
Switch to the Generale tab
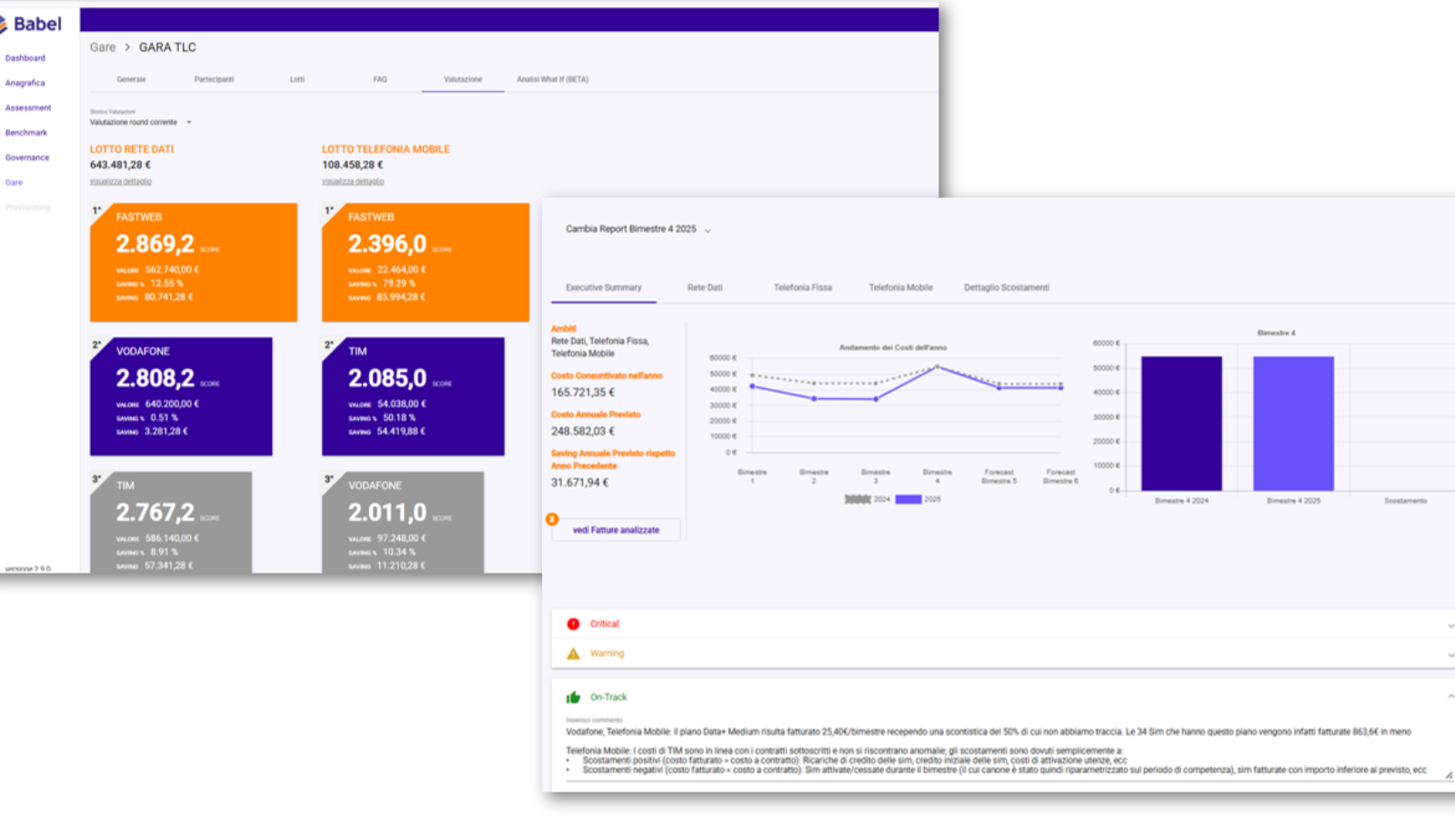[131, 80]
